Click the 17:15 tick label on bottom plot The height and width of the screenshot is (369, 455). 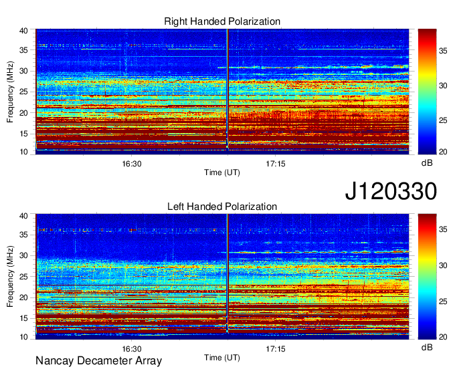276,349
